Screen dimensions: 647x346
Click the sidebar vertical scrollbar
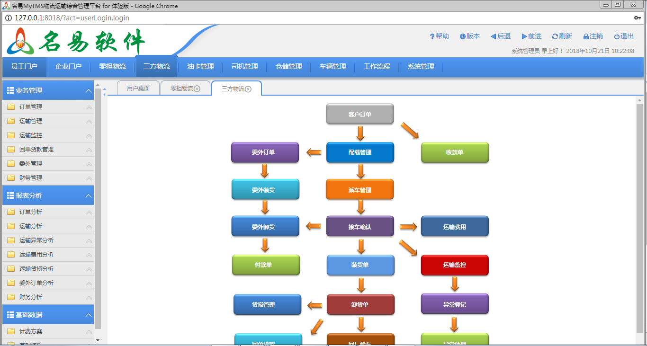click(x=98, y=208)
